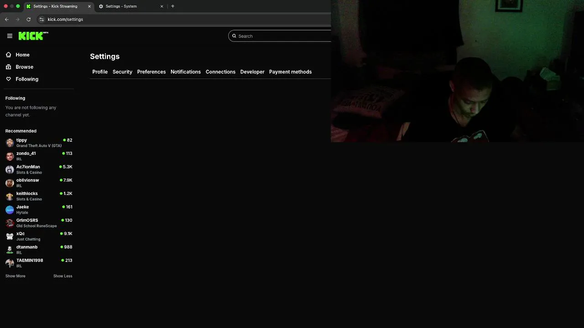Switch to Settings - Kick Streaming tab
Image resolution: width=584 pixels, height=328 pixels.
pyautogui.click(x=59, y=6)
